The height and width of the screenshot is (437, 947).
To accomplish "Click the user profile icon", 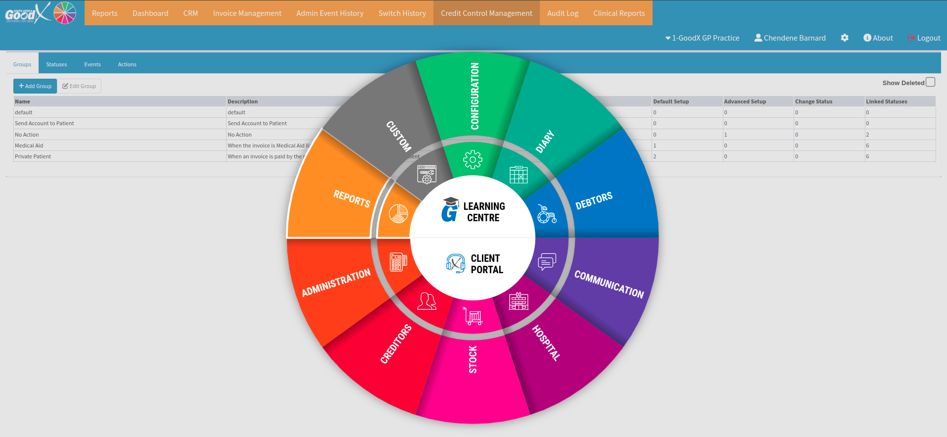I will coord(758,38).
